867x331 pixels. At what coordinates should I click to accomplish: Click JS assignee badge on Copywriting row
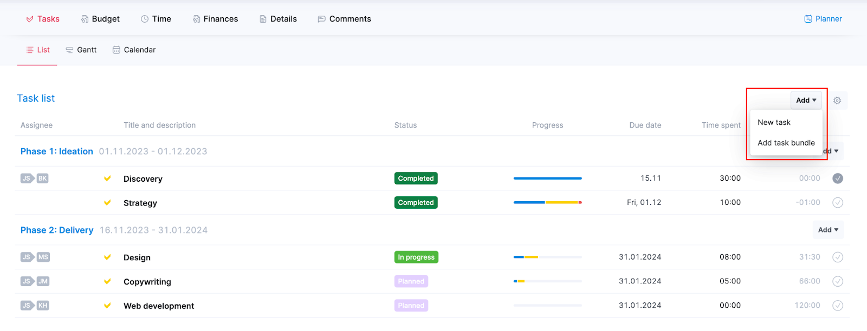pos(27,281)
